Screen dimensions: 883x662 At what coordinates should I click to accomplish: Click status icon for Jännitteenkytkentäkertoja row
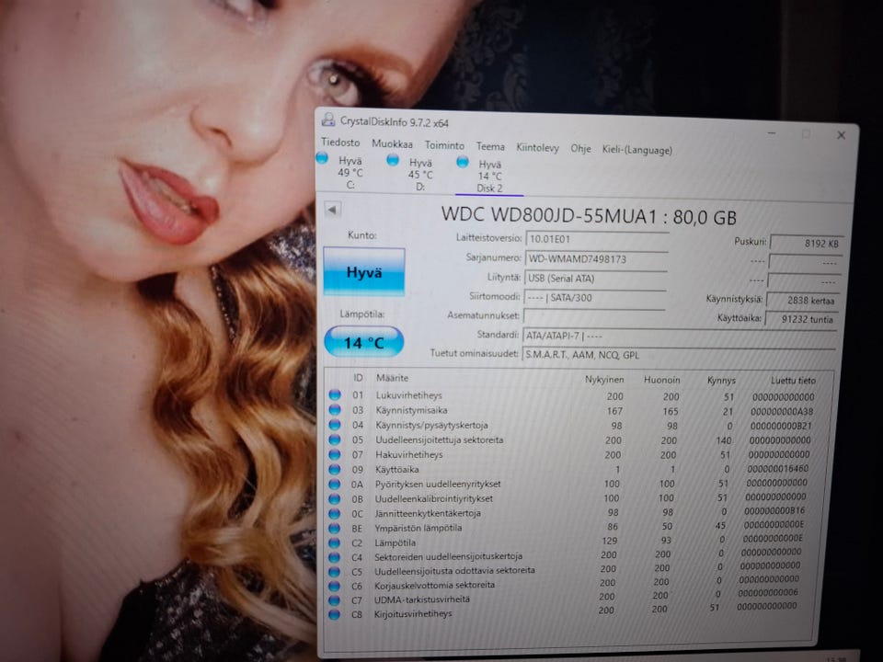click(x=335, y=513)
